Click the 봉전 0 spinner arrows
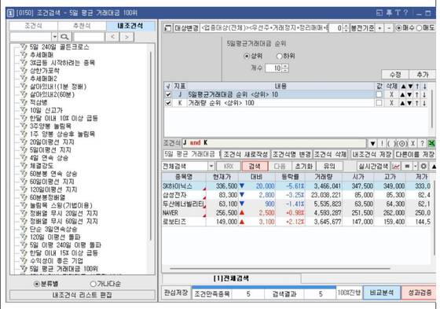This screenshot has height=309, width=440. (x=346, y=28)
